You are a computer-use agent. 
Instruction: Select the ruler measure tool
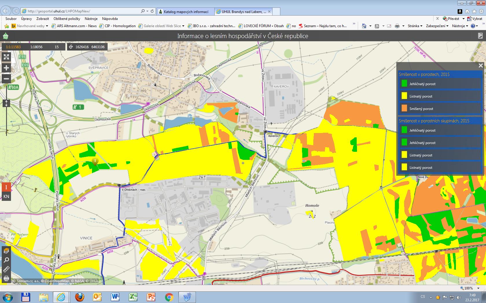[6, 269]
